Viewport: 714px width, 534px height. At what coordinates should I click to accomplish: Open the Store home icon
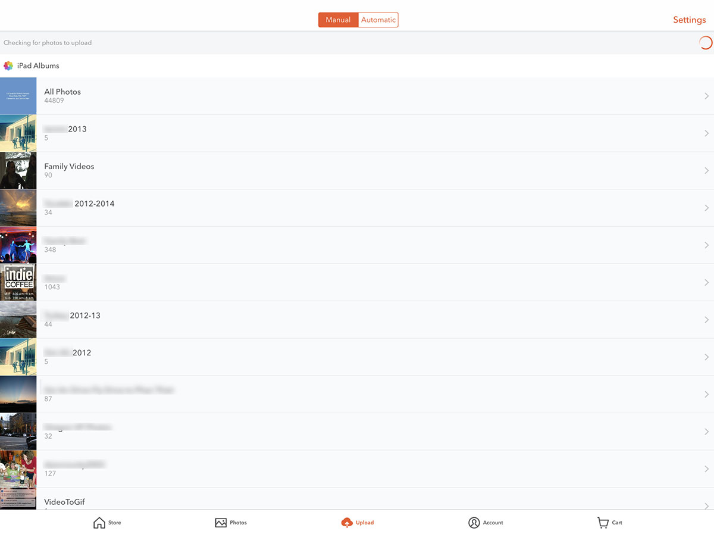[x=99, y=523]
